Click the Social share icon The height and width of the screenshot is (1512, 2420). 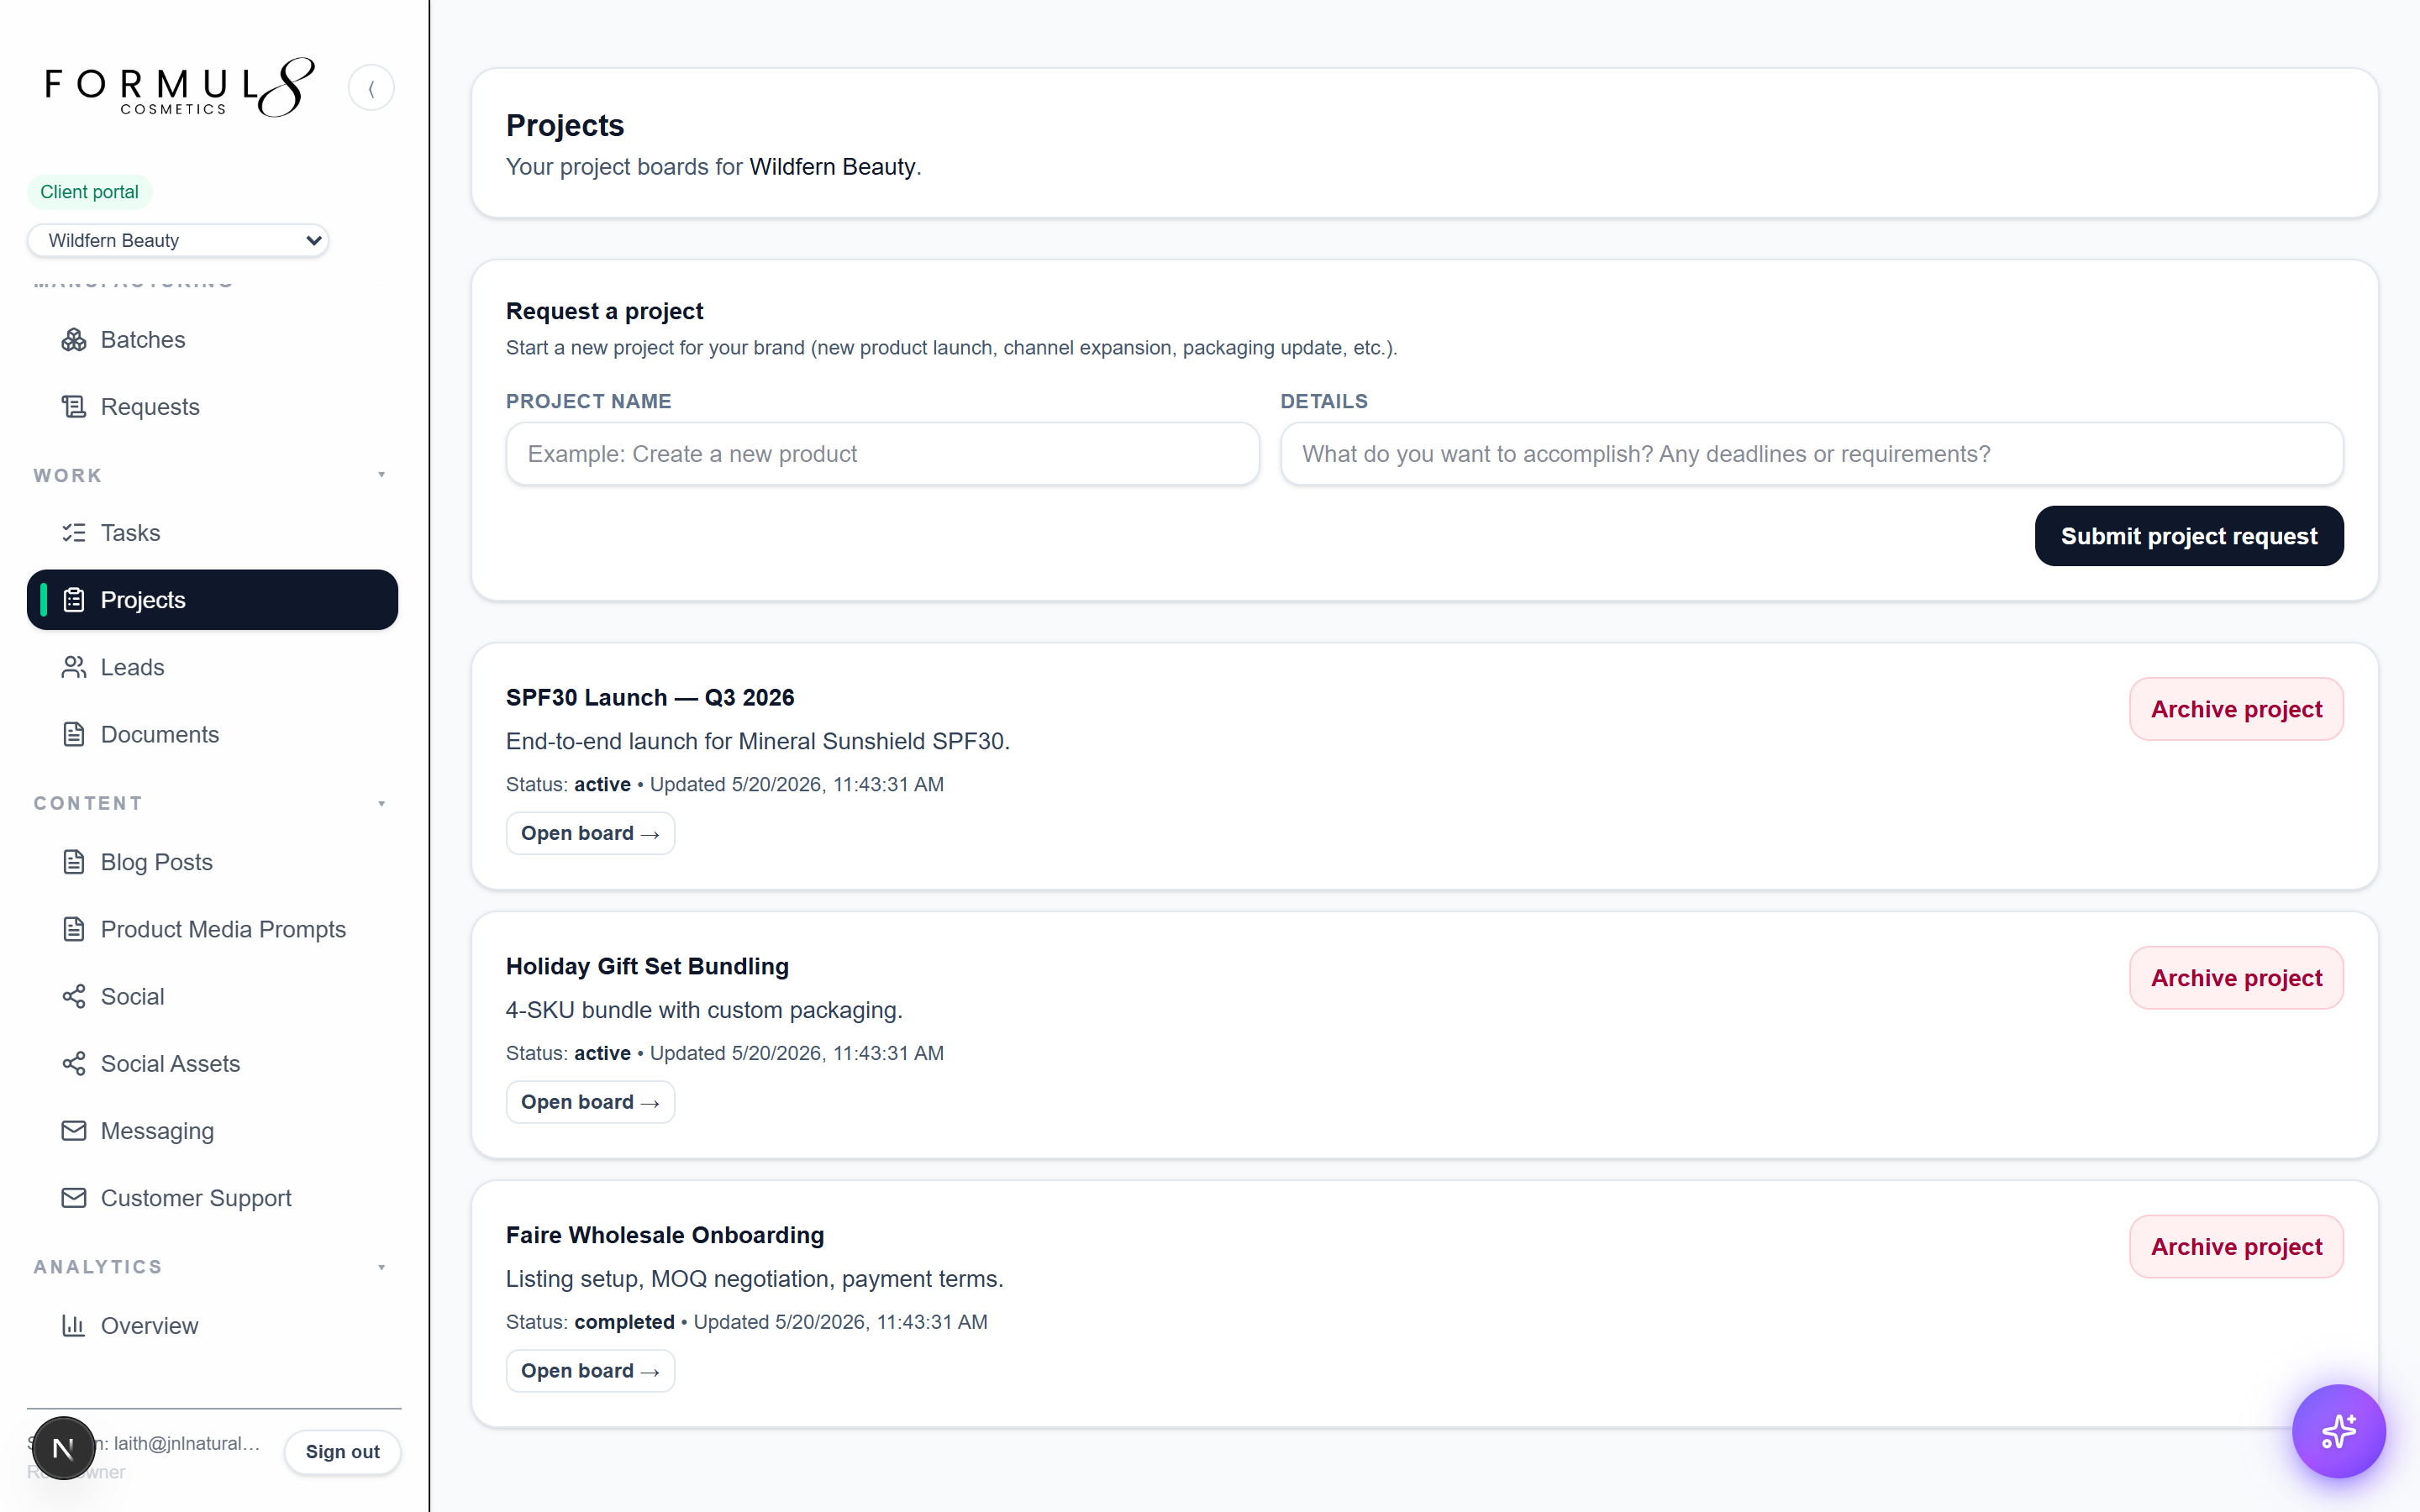(74, 996)
